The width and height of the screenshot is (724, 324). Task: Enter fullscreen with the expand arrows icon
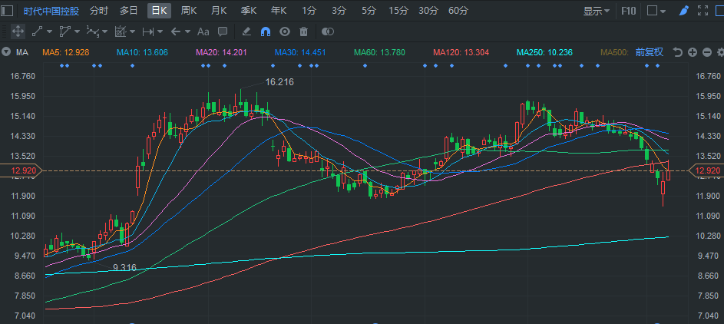point(703,11)
